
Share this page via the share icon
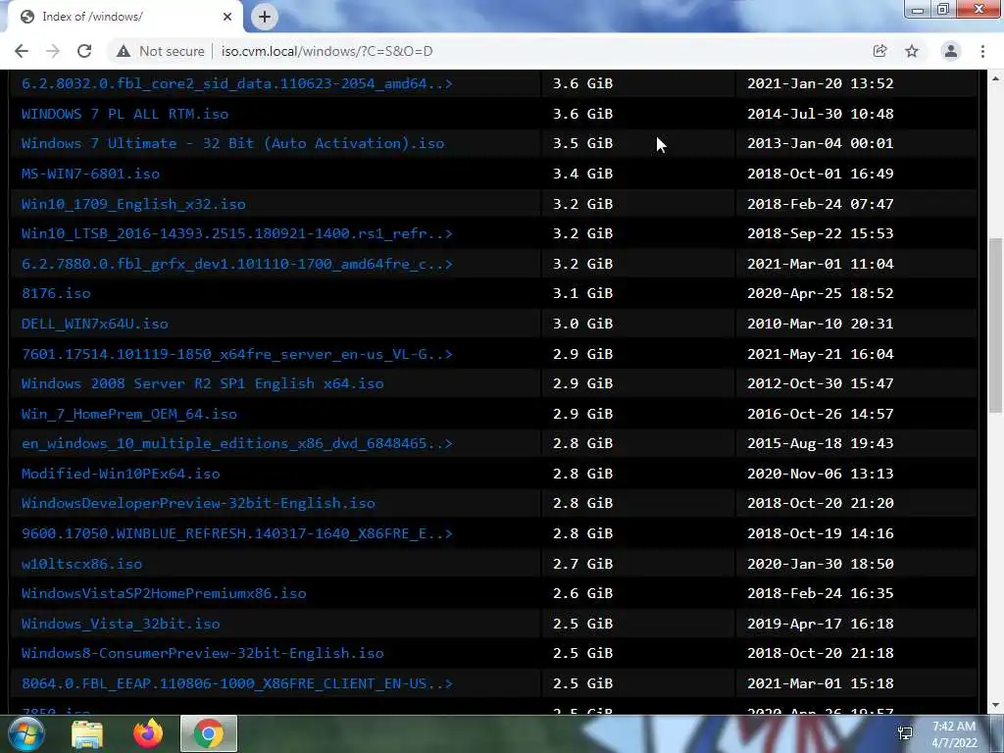click(879, 51)
